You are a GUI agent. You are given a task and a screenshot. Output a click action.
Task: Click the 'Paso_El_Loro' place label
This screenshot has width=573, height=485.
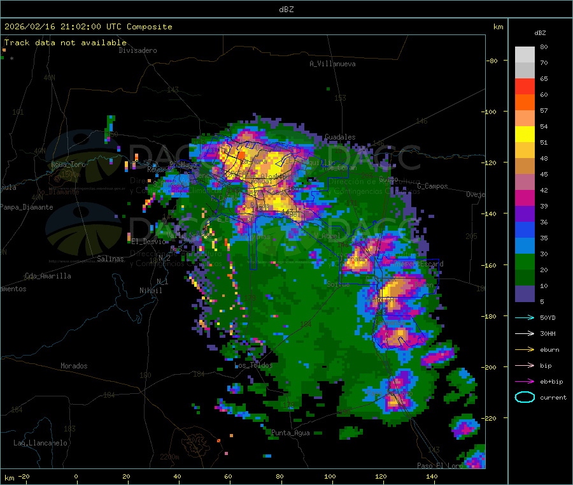440,466
